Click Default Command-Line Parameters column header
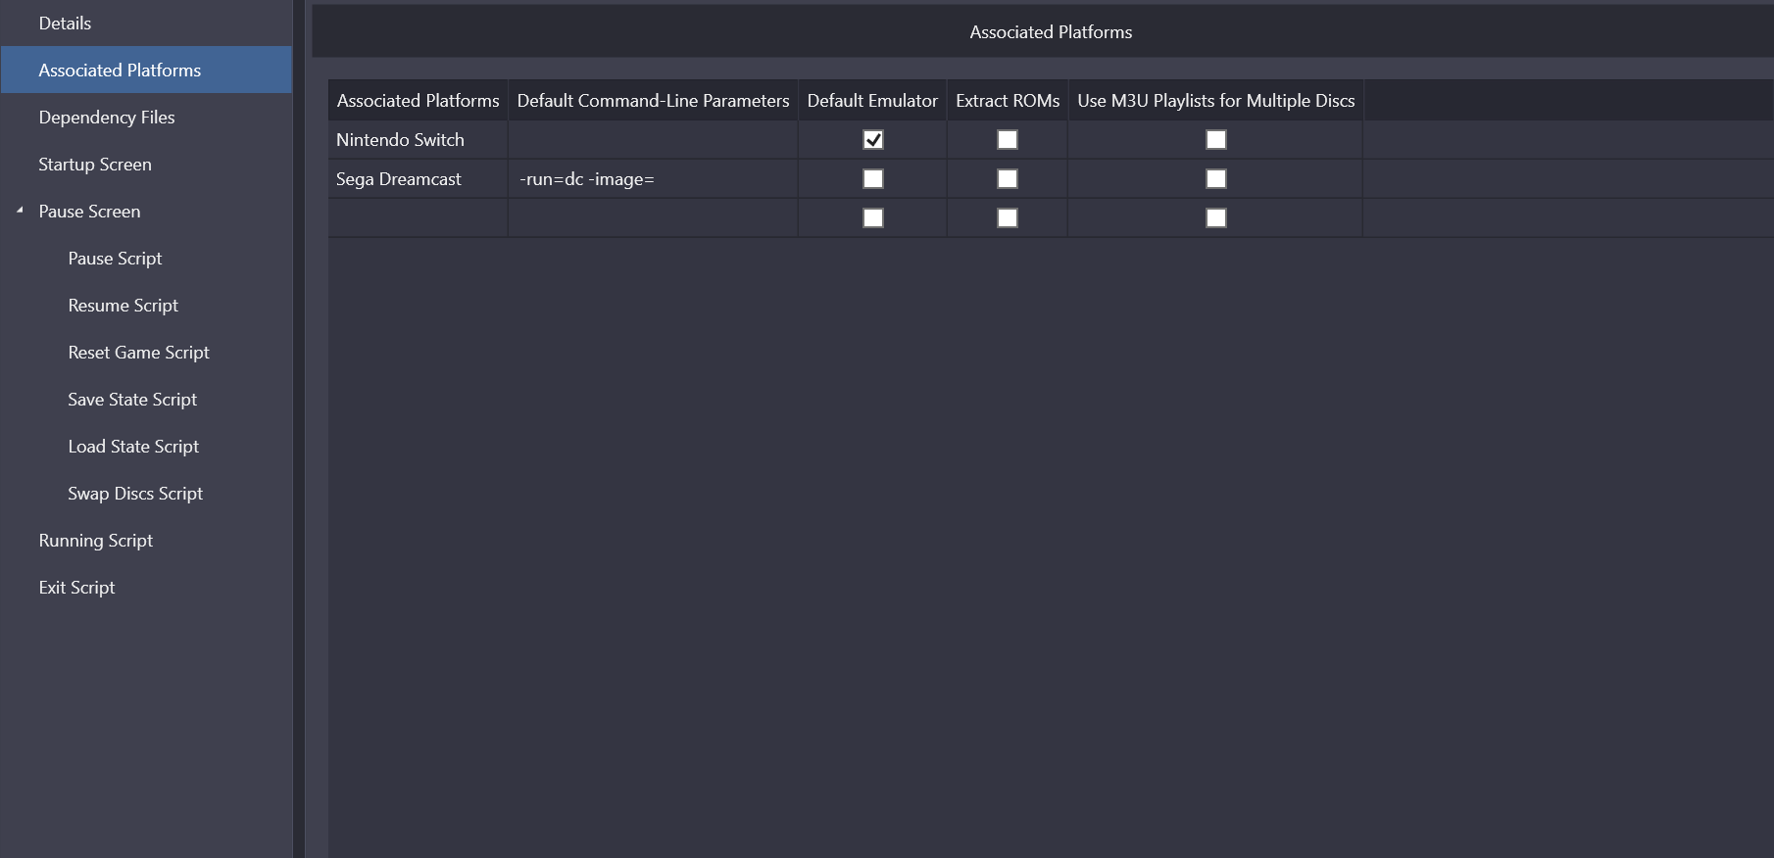The height and width of the screenshot is (858, 1774). (x=654, y=101)
